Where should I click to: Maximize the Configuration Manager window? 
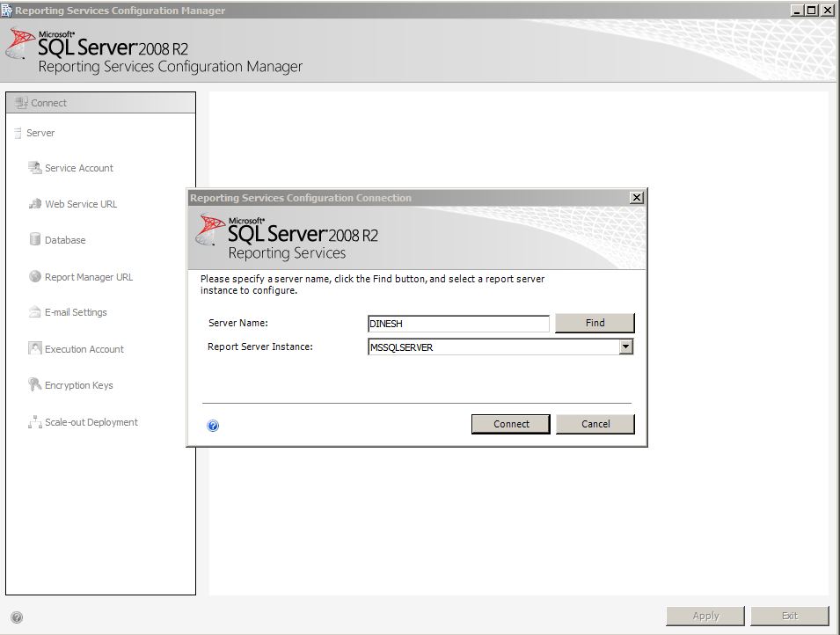coord(812,11)
